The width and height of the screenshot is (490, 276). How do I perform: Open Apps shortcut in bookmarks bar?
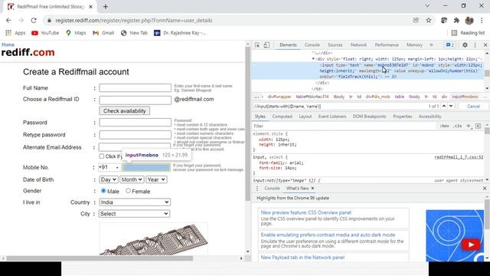point(15,33)
